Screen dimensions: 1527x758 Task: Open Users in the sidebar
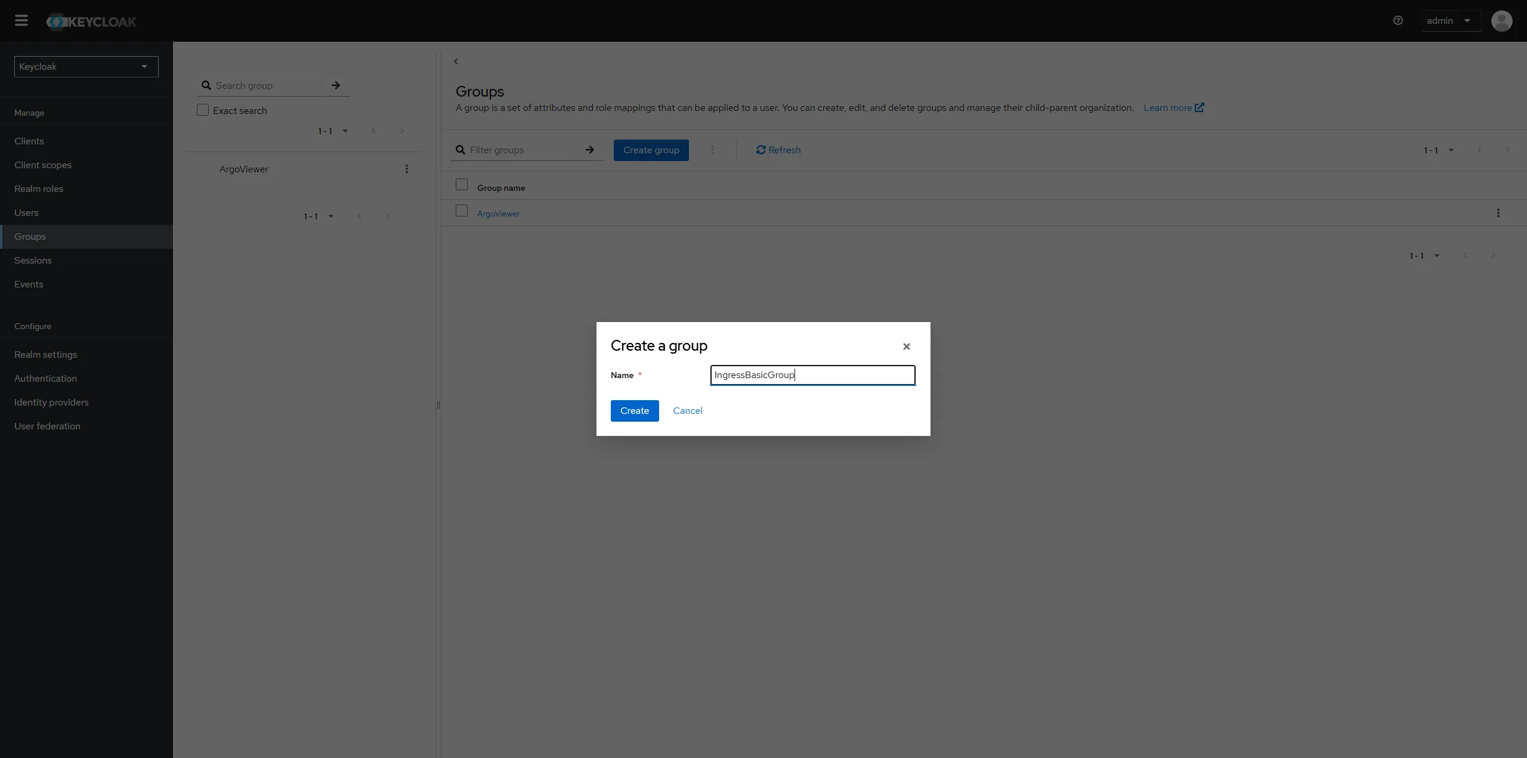tap(86, 213)
